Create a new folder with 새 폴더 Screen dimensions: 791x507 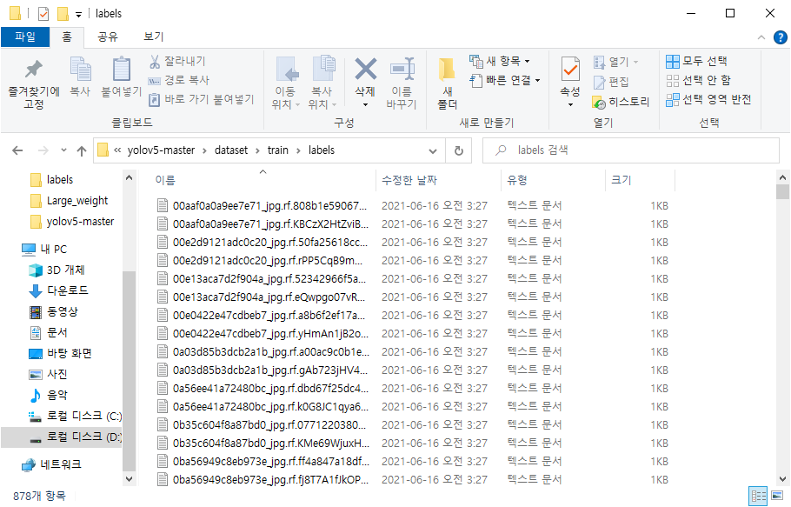pyautogui.click(x=447, y=83)
